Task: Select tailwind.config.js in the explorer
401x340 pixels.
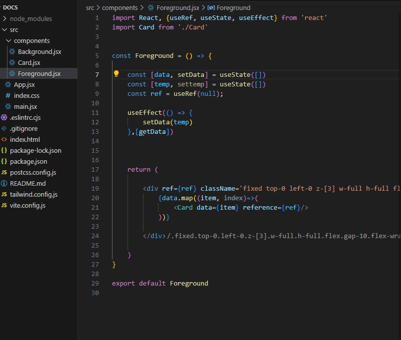Action: 33,195
